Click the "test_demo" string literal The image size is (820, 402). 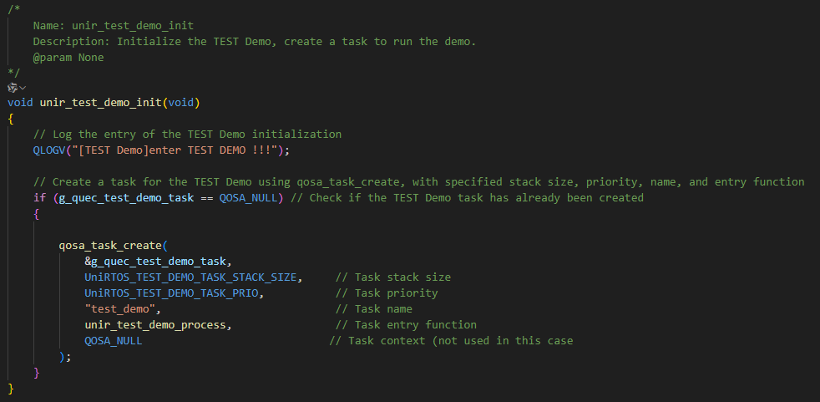click(x=120, y=309)
